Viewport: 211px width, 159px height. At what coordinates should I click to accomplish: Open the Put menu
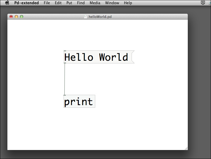(x=69, y=3)
